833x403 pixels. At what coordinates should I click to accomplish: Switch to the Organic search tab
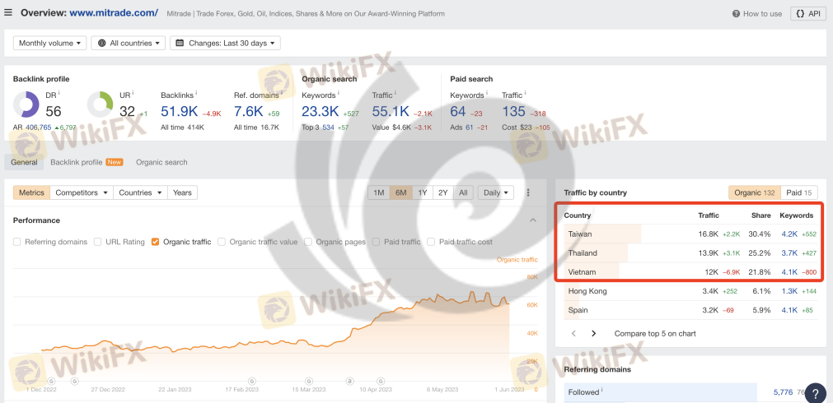coord(161,162)
